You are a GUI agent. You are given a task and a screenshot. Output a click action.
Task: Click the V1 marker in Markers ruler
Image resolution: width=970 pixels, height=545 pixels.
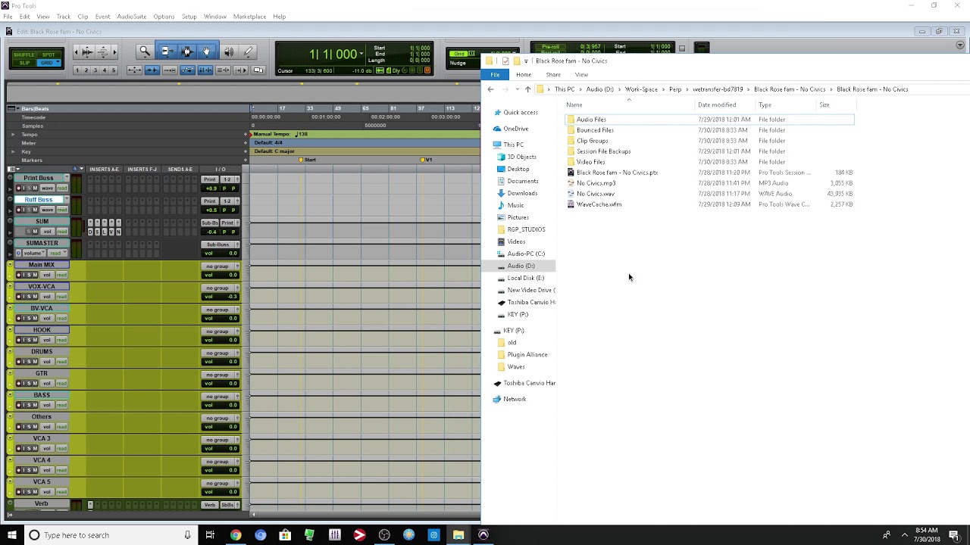[x=427, y=160]
